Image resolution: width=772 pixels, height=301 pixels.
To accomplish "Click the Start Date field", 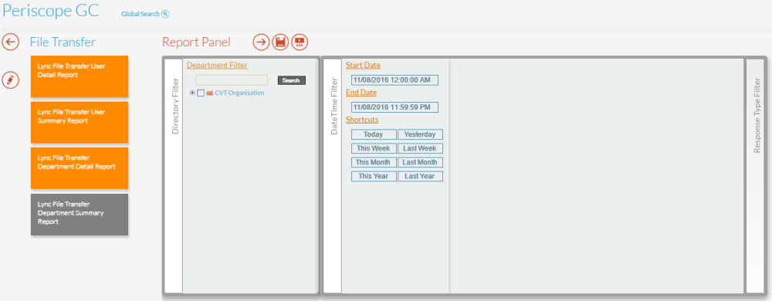I will pos(394,80).
